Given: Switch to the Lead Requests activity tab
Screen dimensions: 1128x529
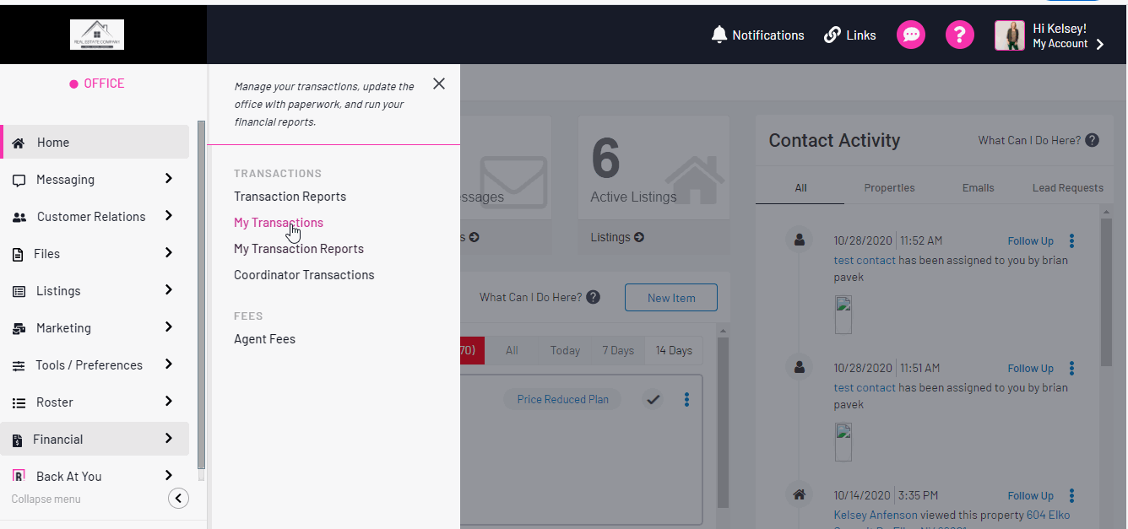Looking at the screenshot, I should point(1067,188).
